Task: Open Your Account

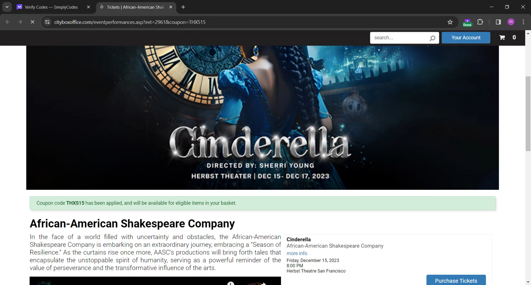Action: [466, 38]
